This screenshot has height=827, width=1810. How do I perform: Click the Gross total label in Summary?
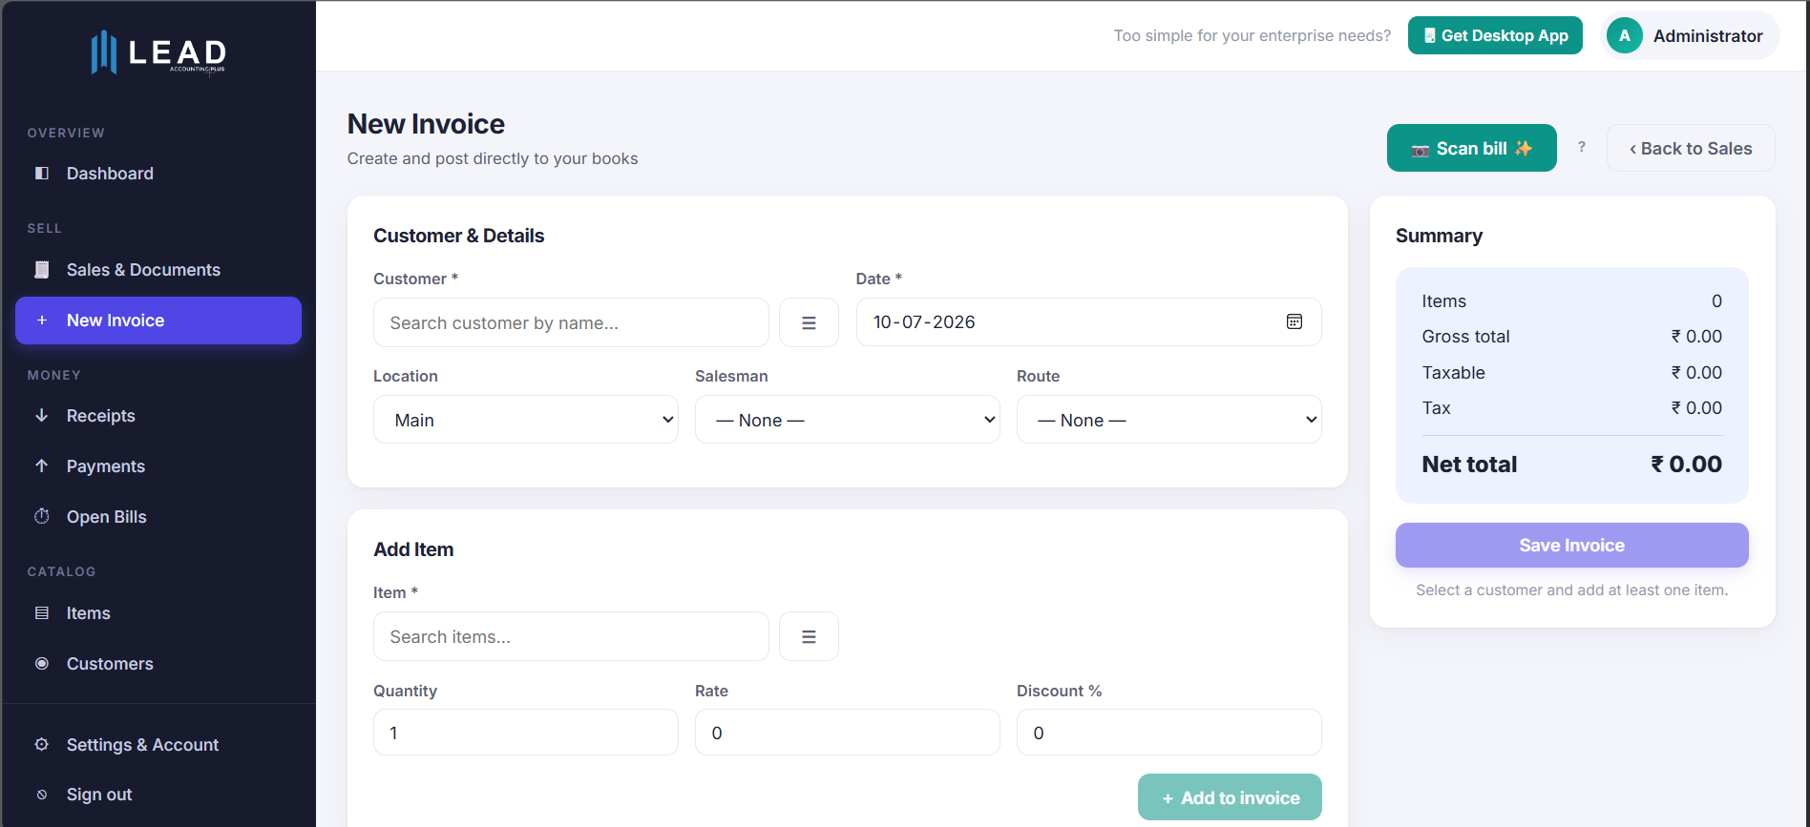pyautogui.click(x=1465, y=337)
